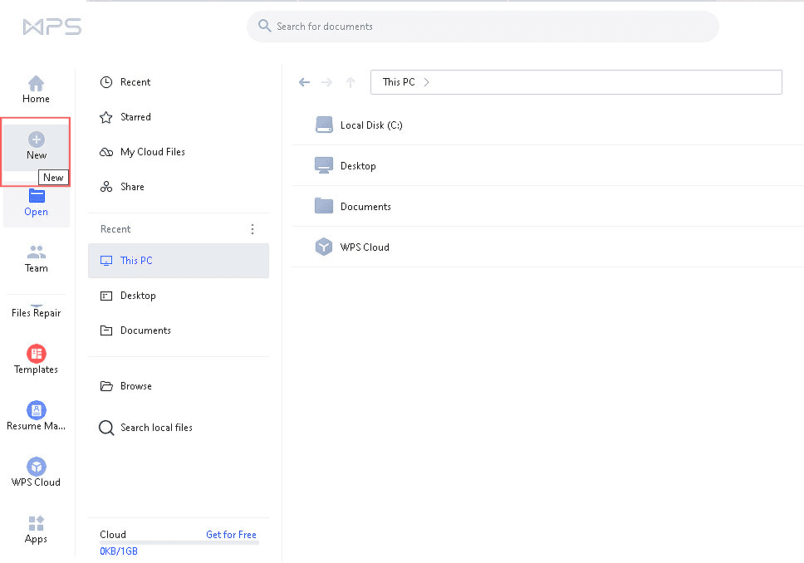The image size is (804, 563).
Task: Open WPS Cloud from the sidebar
Action: pos(36,472)
